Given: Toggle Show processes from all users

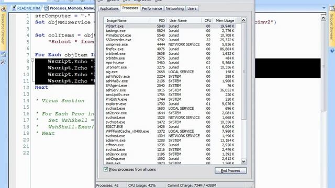Looking at the screenshot, I should click(106, 169).
